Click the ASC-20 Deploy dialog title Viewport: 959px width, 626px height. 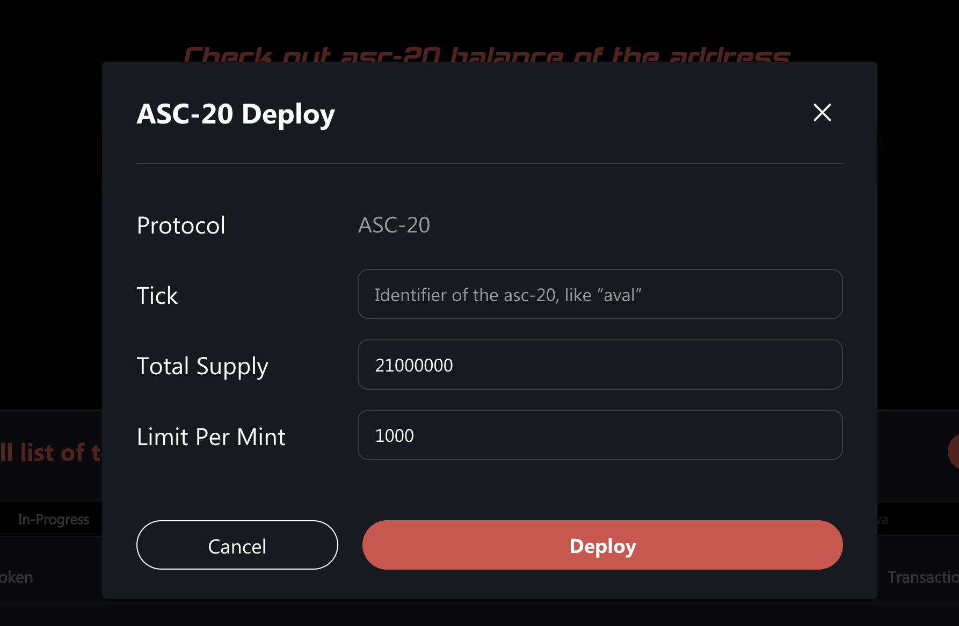[x=236, y=114]
